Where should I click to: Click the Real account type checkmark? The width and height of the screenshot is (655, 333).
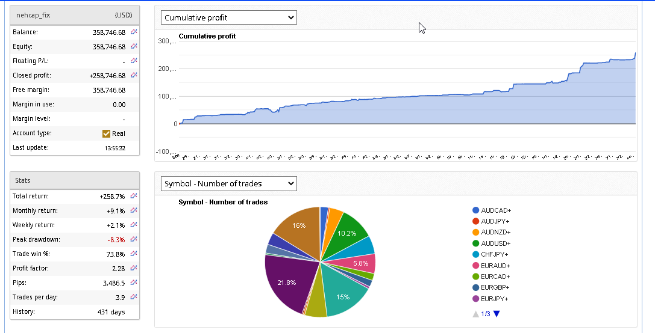click(x=107, y=133)
